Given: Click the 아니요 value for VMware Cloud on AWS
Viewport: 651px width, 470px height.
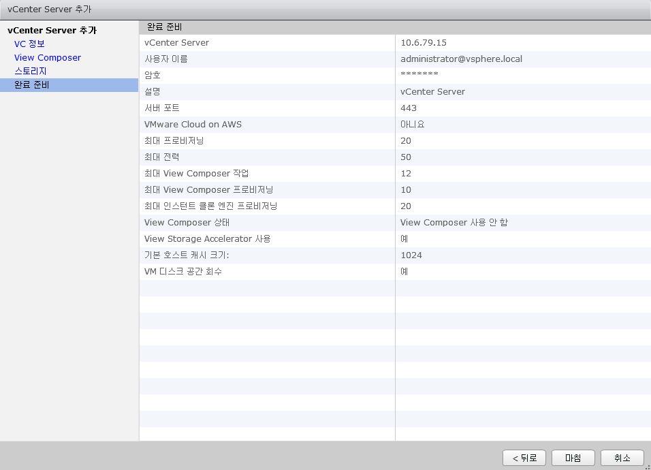Looking at the screenshot, I should [x=412, y=124].
